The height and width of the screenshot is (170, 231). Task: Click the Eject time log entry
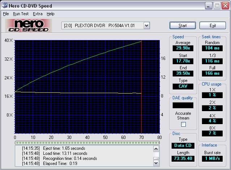pos(54,148)
